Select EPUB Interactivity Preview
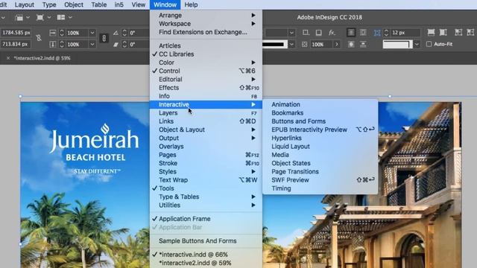The width and height of the screenshot is (477, 268). [320, 130]
